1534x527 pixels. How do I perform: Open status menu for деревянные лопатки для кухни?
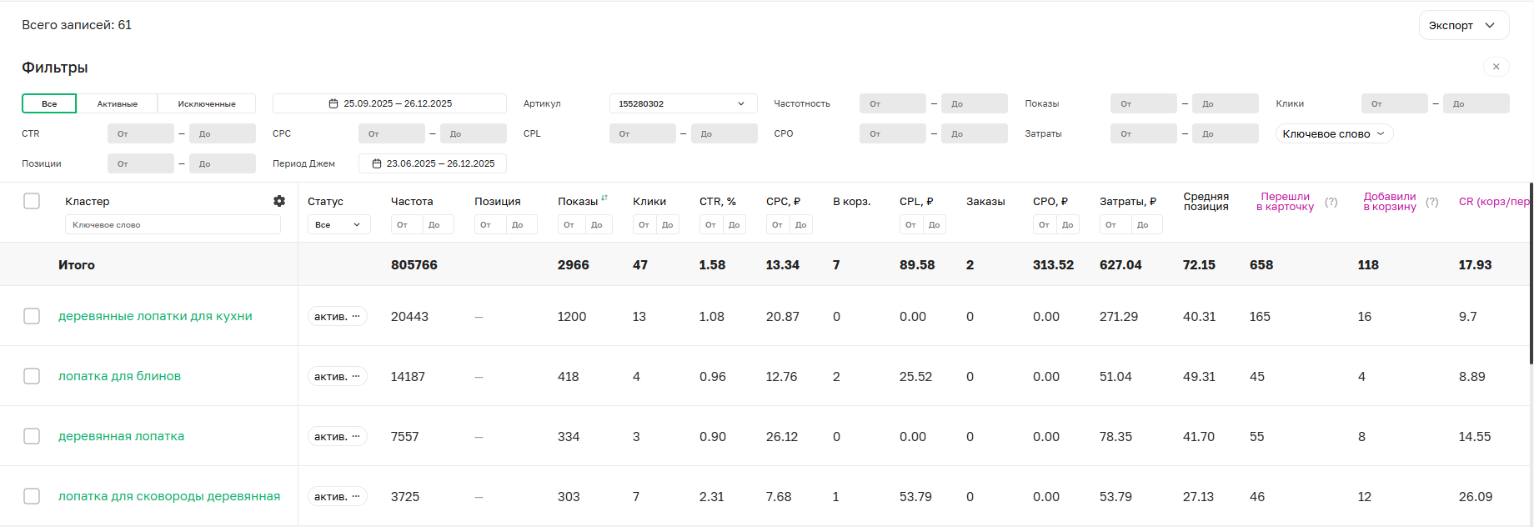coord(338,316)
